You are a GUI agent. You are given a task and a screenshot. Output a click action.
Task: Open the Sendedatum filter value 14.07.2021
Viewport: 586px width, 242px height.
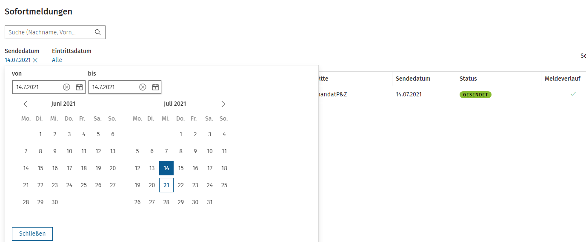coord(17,60)
